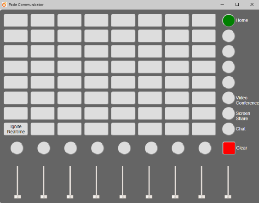Open Chat using its round button

pos(229,129)
